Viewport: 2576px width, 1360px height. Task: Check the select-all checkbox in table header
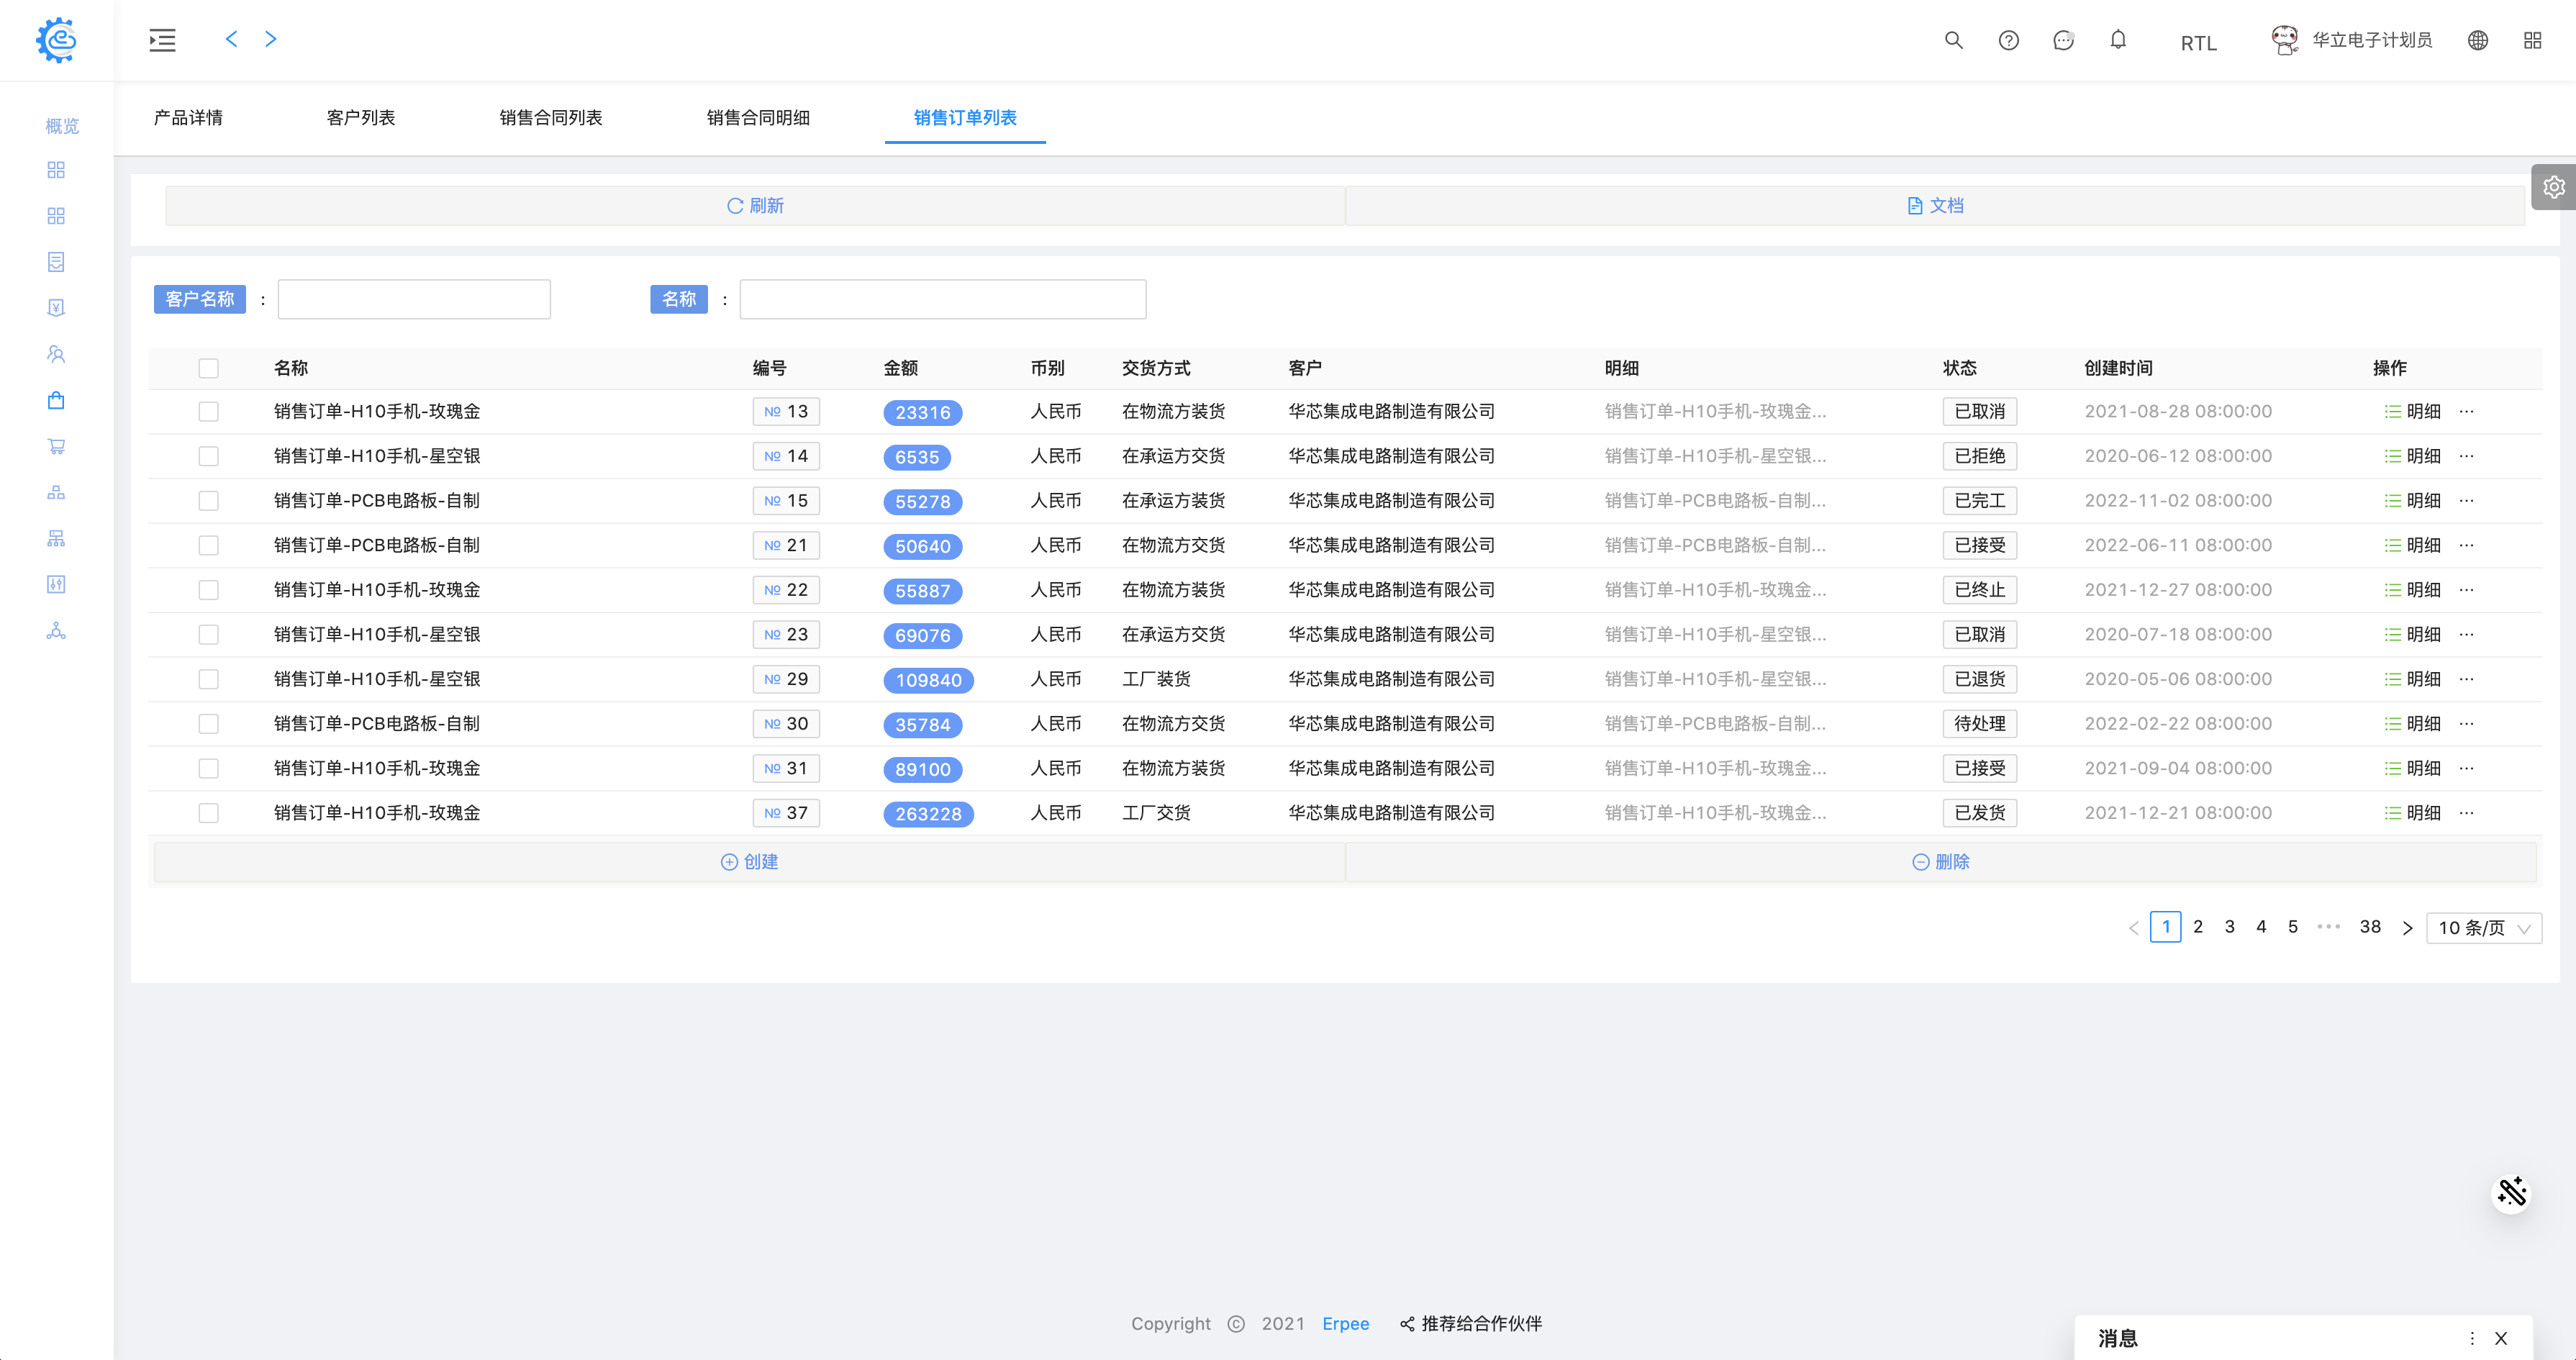click(208, 368)
